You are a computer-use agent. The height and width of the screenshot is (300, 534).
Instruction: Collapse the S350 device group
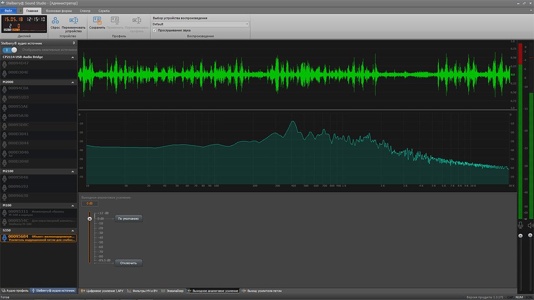[x=73, y=230]
